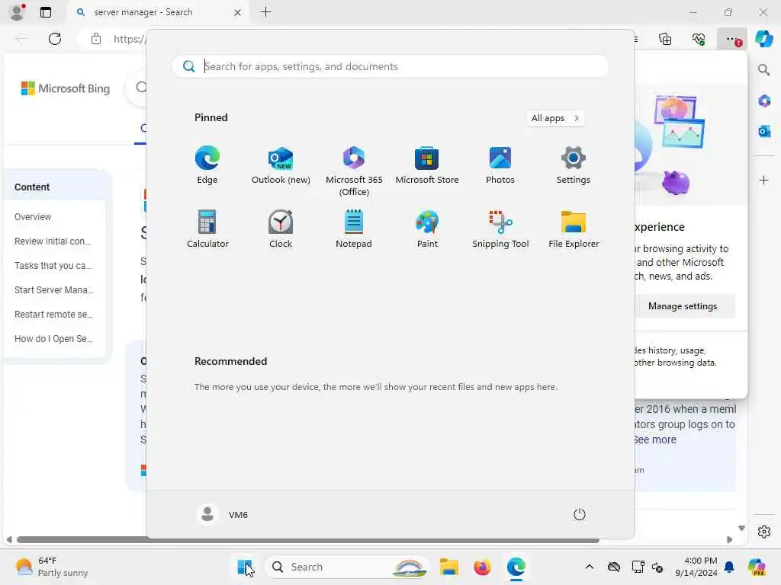Viewport: 781px width, 585px height.
Task: Open VM6 user account menu
Action: click(223, 514)
